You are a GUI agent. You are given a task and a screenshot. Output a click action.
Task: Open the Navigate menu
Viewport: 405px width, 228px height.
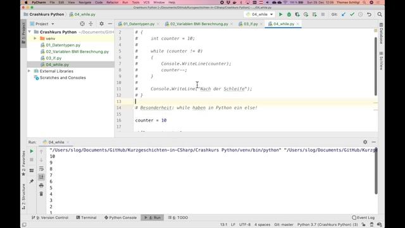point(85,3)
